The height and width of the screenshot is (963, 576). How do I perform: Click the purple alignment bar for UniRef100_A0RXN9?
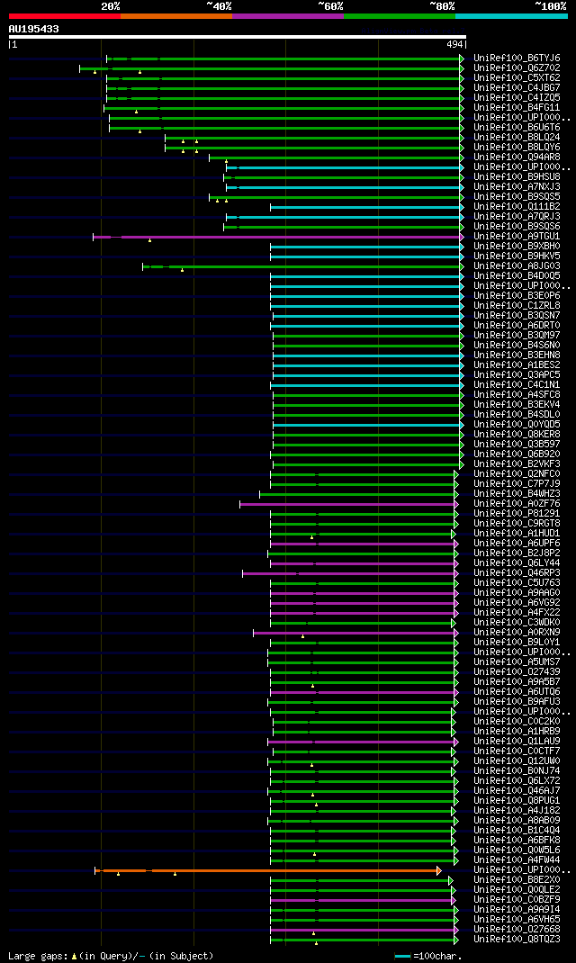[x=355, y=633]
